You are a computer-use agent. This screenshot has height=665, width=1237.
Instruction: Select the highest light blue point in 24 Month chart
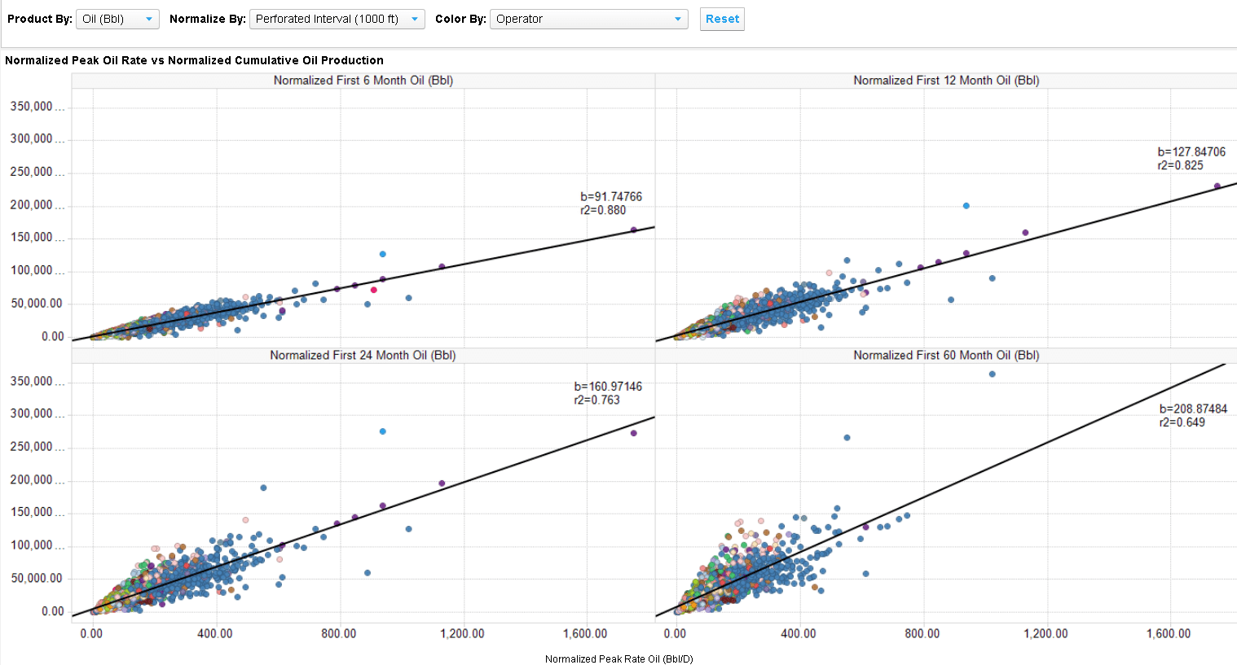coord(383,431)
